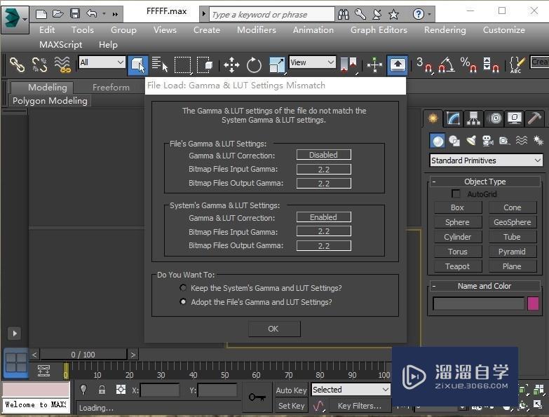Toggle Set Key animation mode
Image resolution: width=549 pixels, height=417 pixels.
[x=291, y=406]
